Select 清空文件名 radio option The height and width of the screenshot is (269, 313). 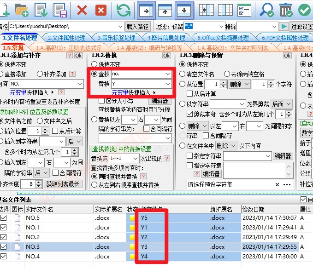[x=182, y=74]
